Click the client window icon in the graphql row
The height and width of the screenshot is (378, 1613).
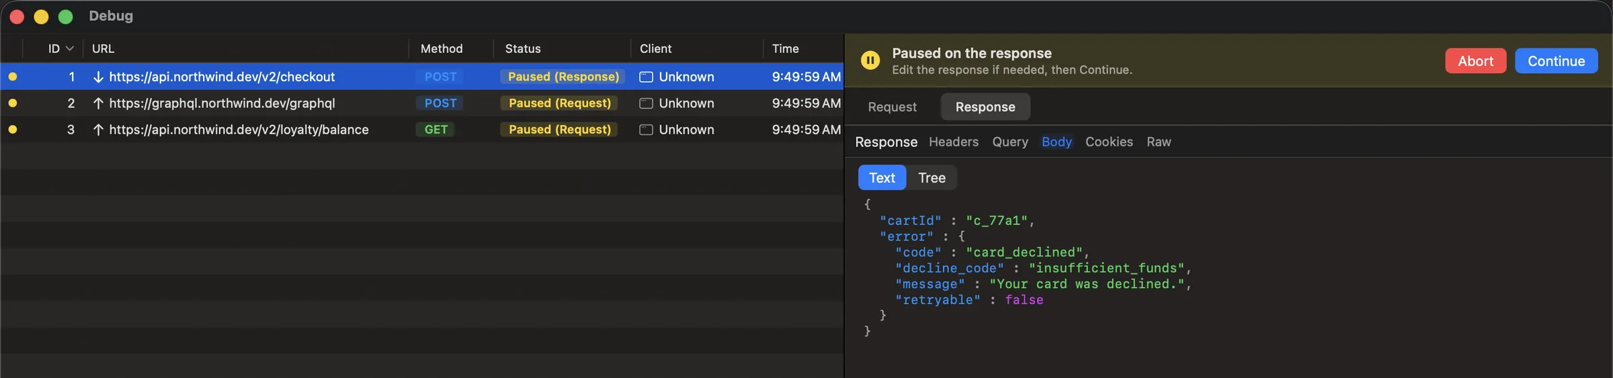646,103
